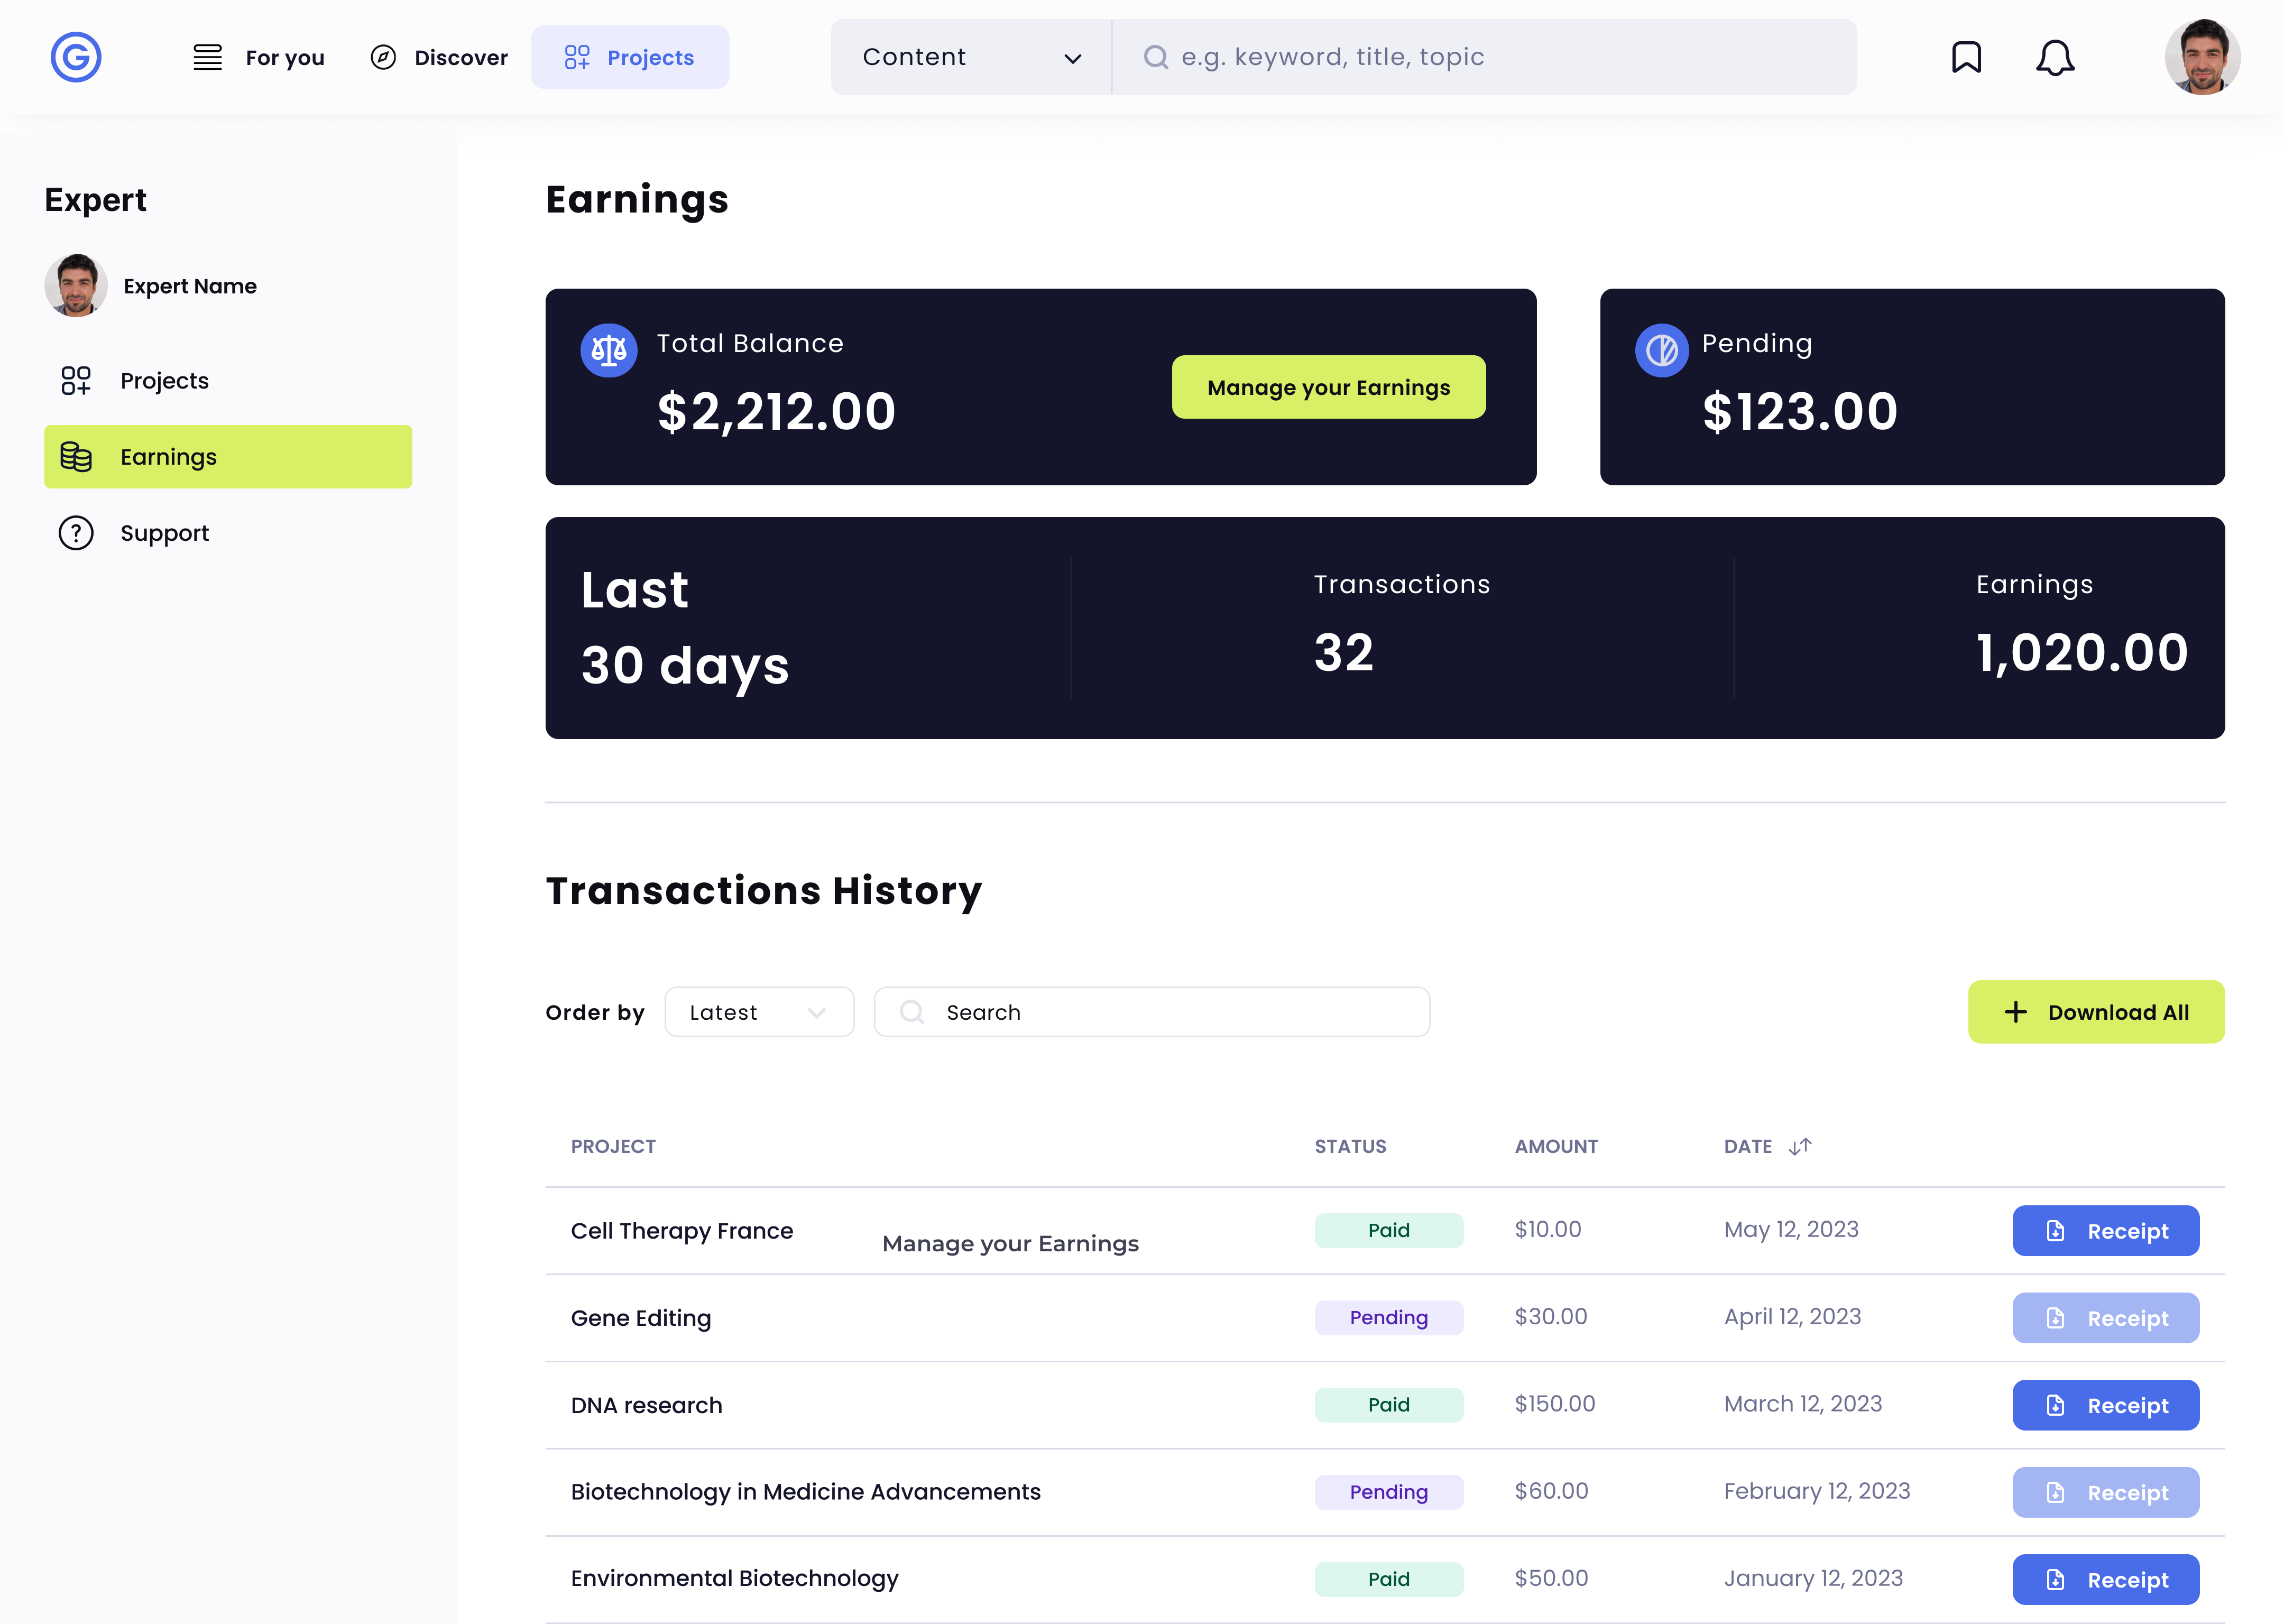Click the January 12, 2023 date
Viewport: 2284px width, 1624px height.
tap(1813, 1578)
